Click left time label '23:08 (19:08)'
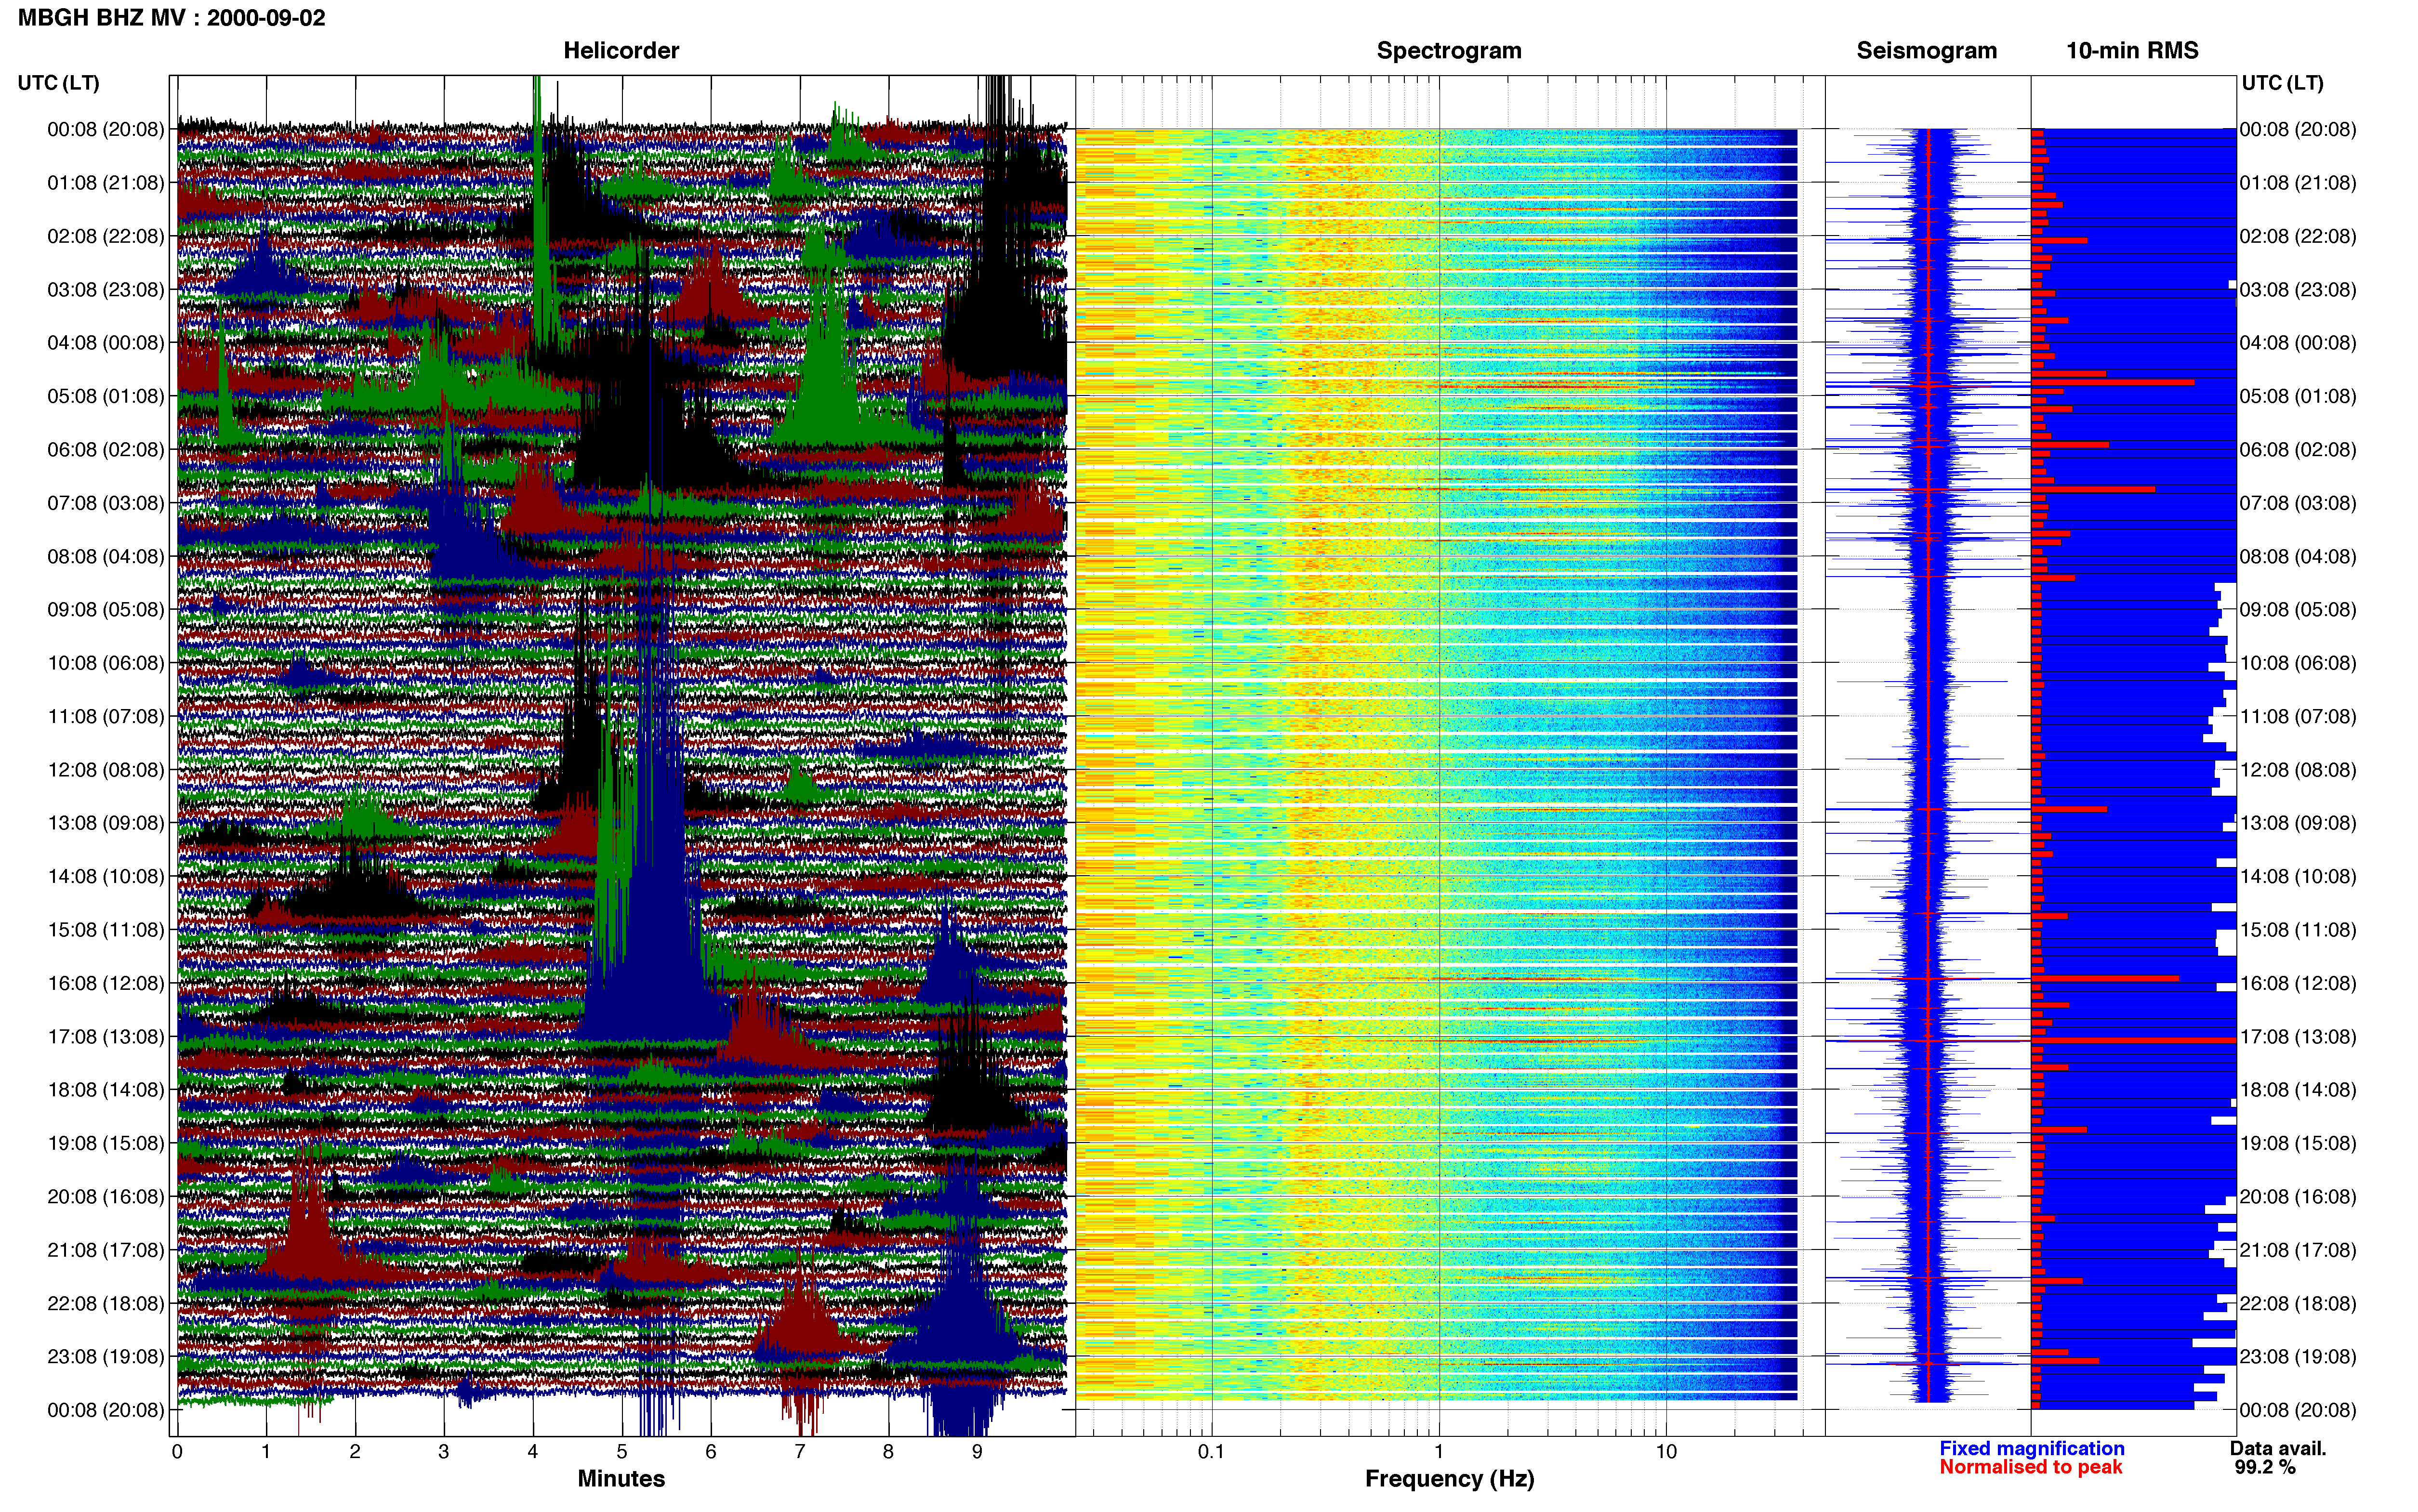 [x=105, y=1356]
